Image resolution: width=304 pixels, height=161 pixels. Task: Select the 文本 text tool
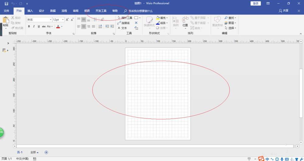tap(122, 28)
